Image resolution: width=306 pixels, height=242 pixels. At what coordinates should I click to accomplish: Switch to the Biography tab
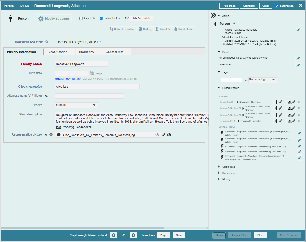coord(87,52)
